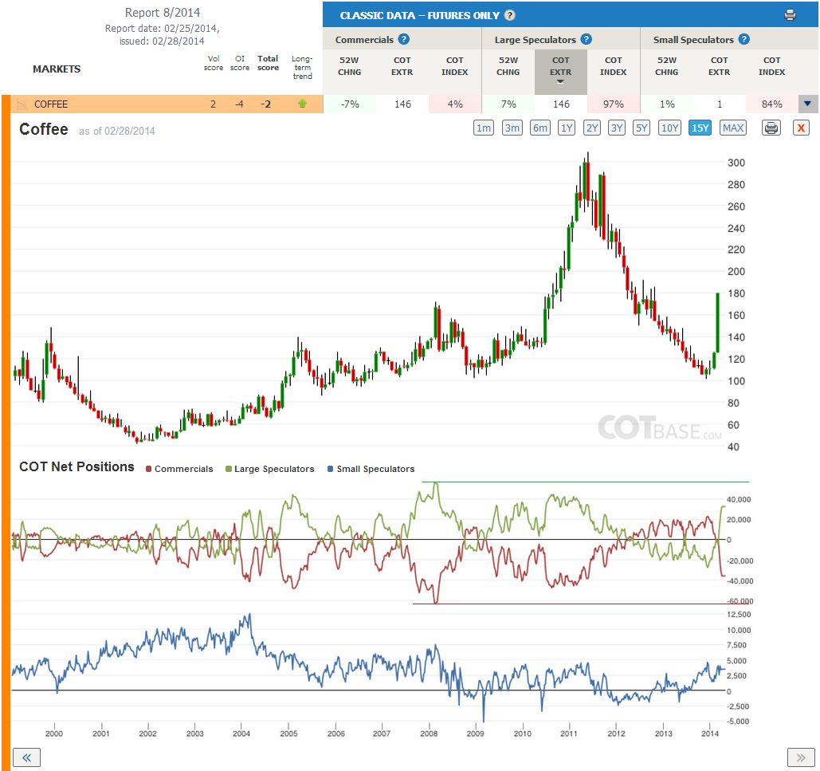Viewport: 820px width, 771px height.
Task: Select the 1m time range
Action: pyautogui.click(x=484, y=128)
